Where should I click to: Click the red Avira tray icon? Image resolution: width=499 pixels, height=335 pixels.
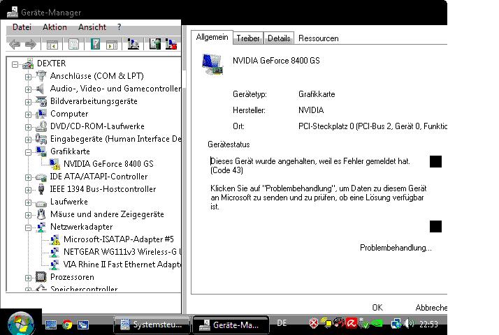pyautogui.click(x=352, y=324)
